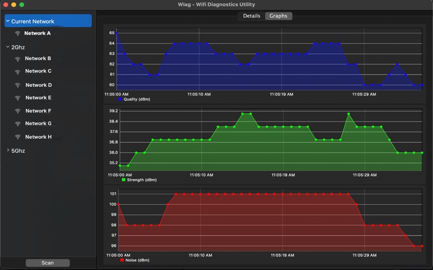The width and height of the screenshot is (433, 270).
Task: Click the wifi signal icon for Network D
Action: tap(18, 85)
